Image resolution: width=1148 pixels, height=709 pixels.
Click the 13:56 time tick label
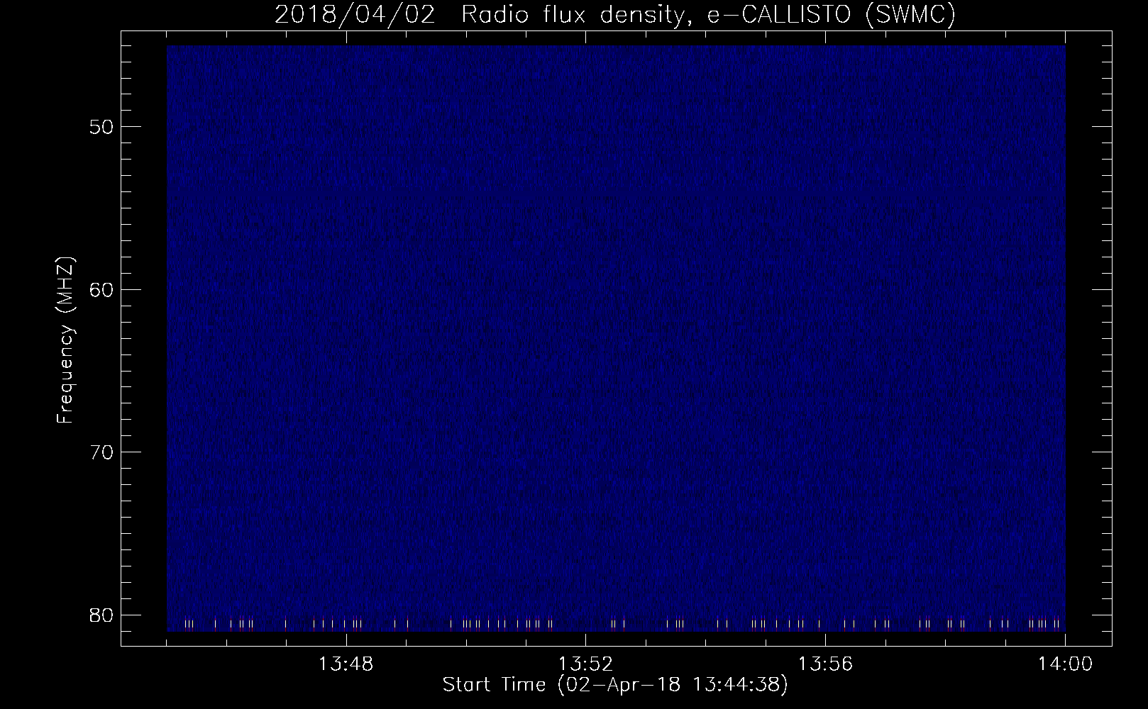coord(825,664)
